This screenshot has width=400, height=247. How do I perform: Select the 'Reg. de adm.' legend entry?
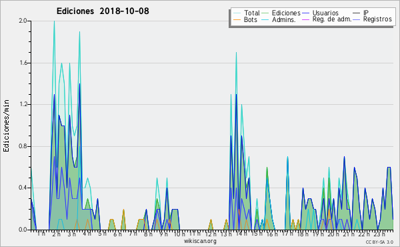(332, 19)
